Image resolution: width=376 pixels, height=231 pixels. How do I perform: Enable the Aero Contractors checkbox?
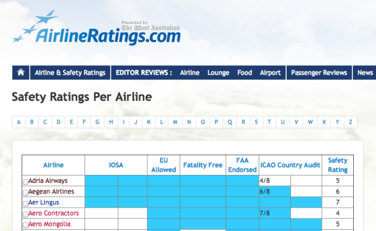(x=25, y=214)
